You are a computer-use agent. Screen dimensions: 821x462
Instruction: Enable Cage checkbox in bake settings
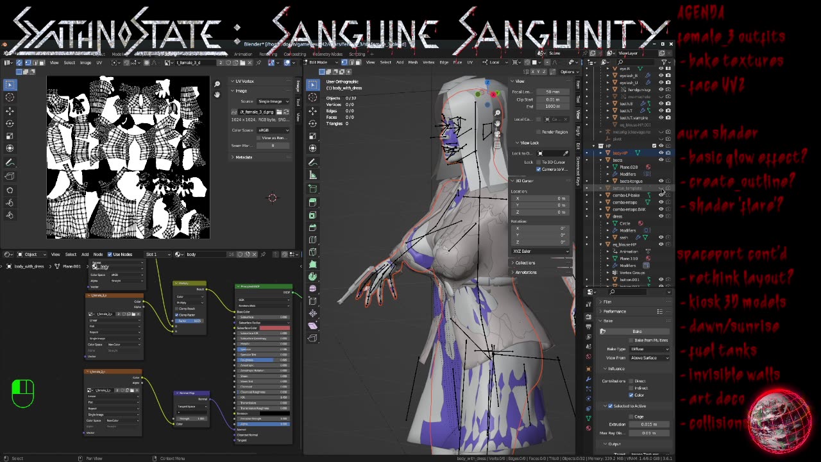631,416
